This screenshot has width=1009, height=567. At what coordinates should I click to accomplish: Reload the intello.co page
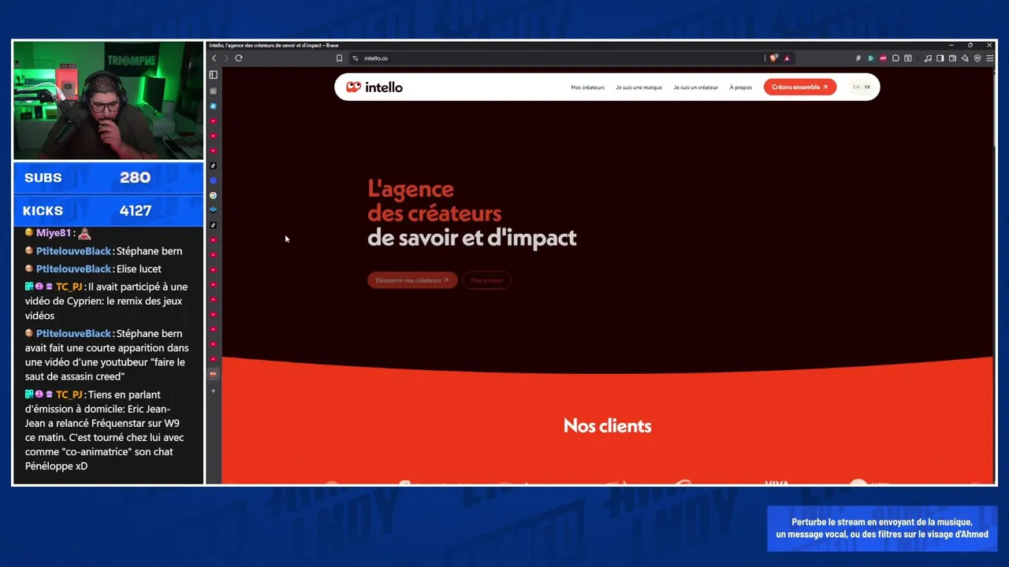coord(239,58)
